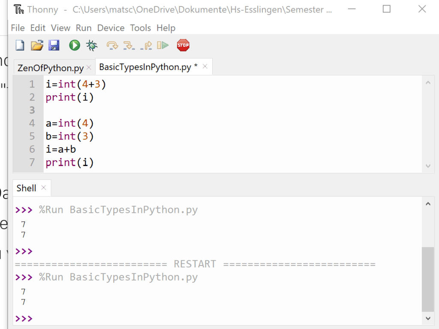Viewport: 439px width, 329px height.
Task: Open the Run menu
Action: [84, 28]
